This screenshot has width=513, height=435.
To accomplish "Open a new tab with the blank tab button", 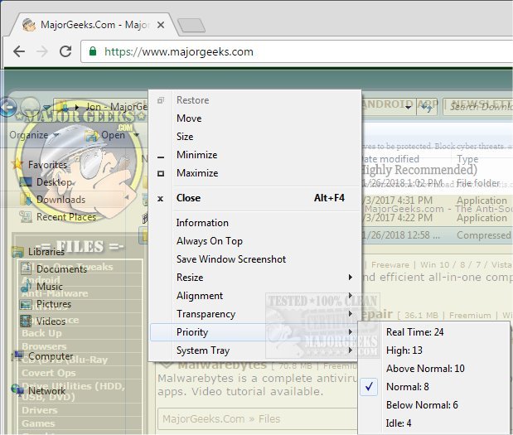I will coord(191,25).
